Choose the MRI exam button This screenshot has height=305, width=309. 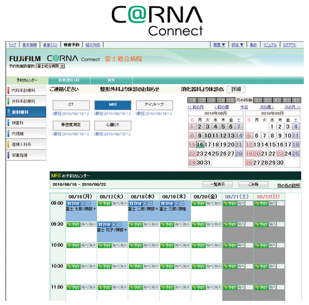click(x=113, y=105)
